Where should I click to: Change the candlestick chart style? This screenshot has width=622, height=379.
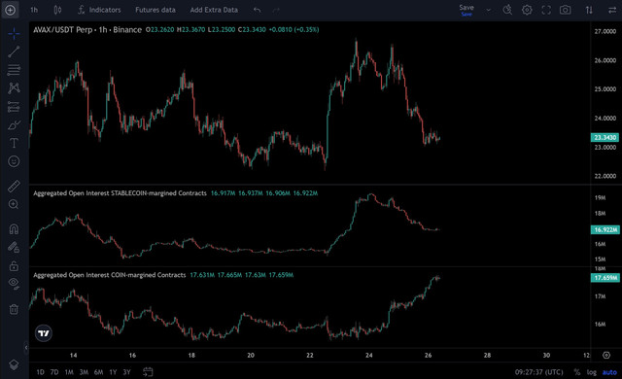pos(57,10)
